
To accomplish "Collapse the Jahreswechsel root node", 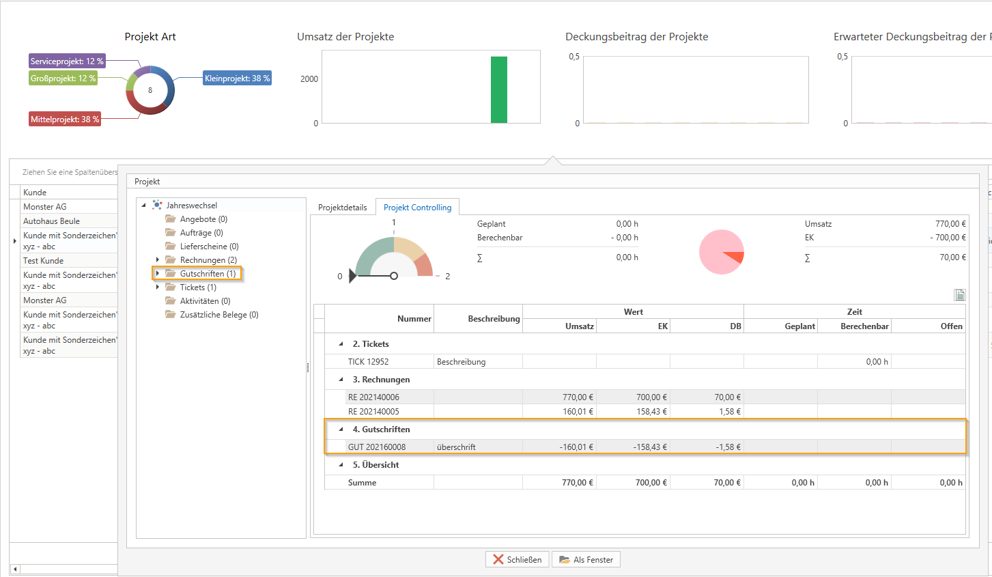I will coord(144,206).
